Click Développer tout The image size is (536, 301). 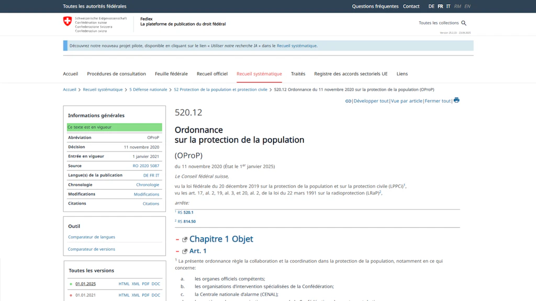[x=371, y=101]
